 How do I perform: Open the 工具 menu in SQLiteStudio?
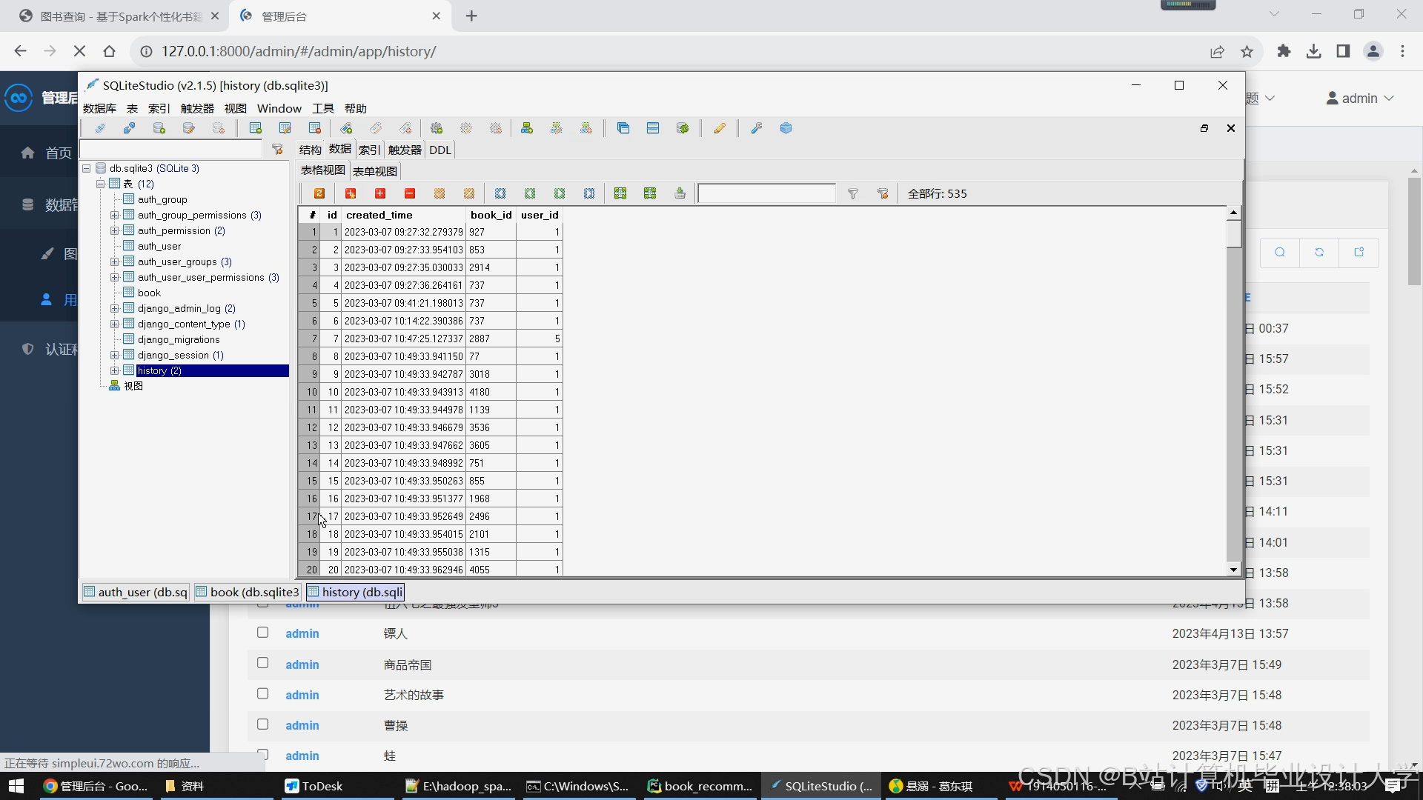click(322, 108)
